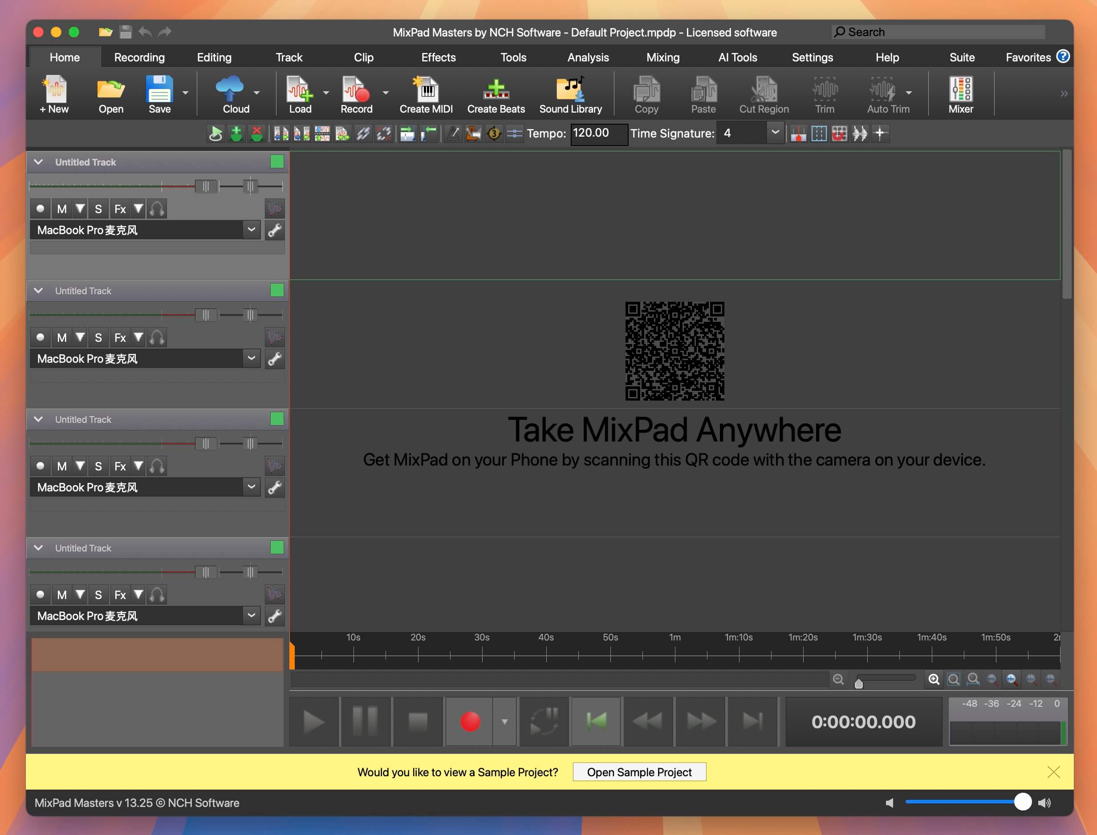Click the go-to-start transport button
Viewport: 1097px width, 835px height.
click(596, 721)
